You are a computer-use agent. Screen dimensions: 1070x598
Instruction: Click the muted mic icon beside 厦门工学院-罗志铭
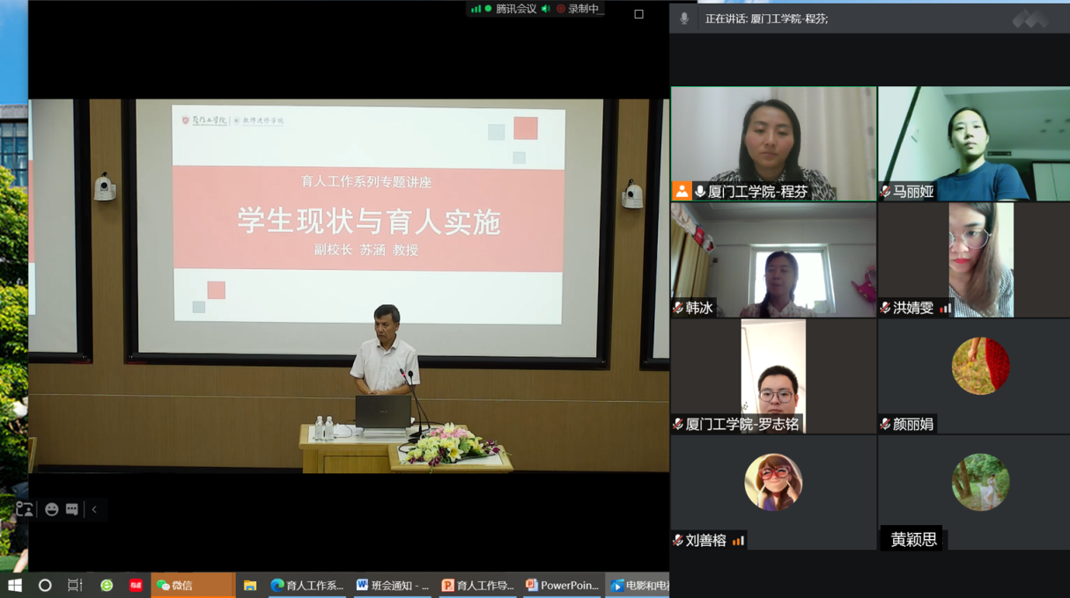click(x=678, y=424)
